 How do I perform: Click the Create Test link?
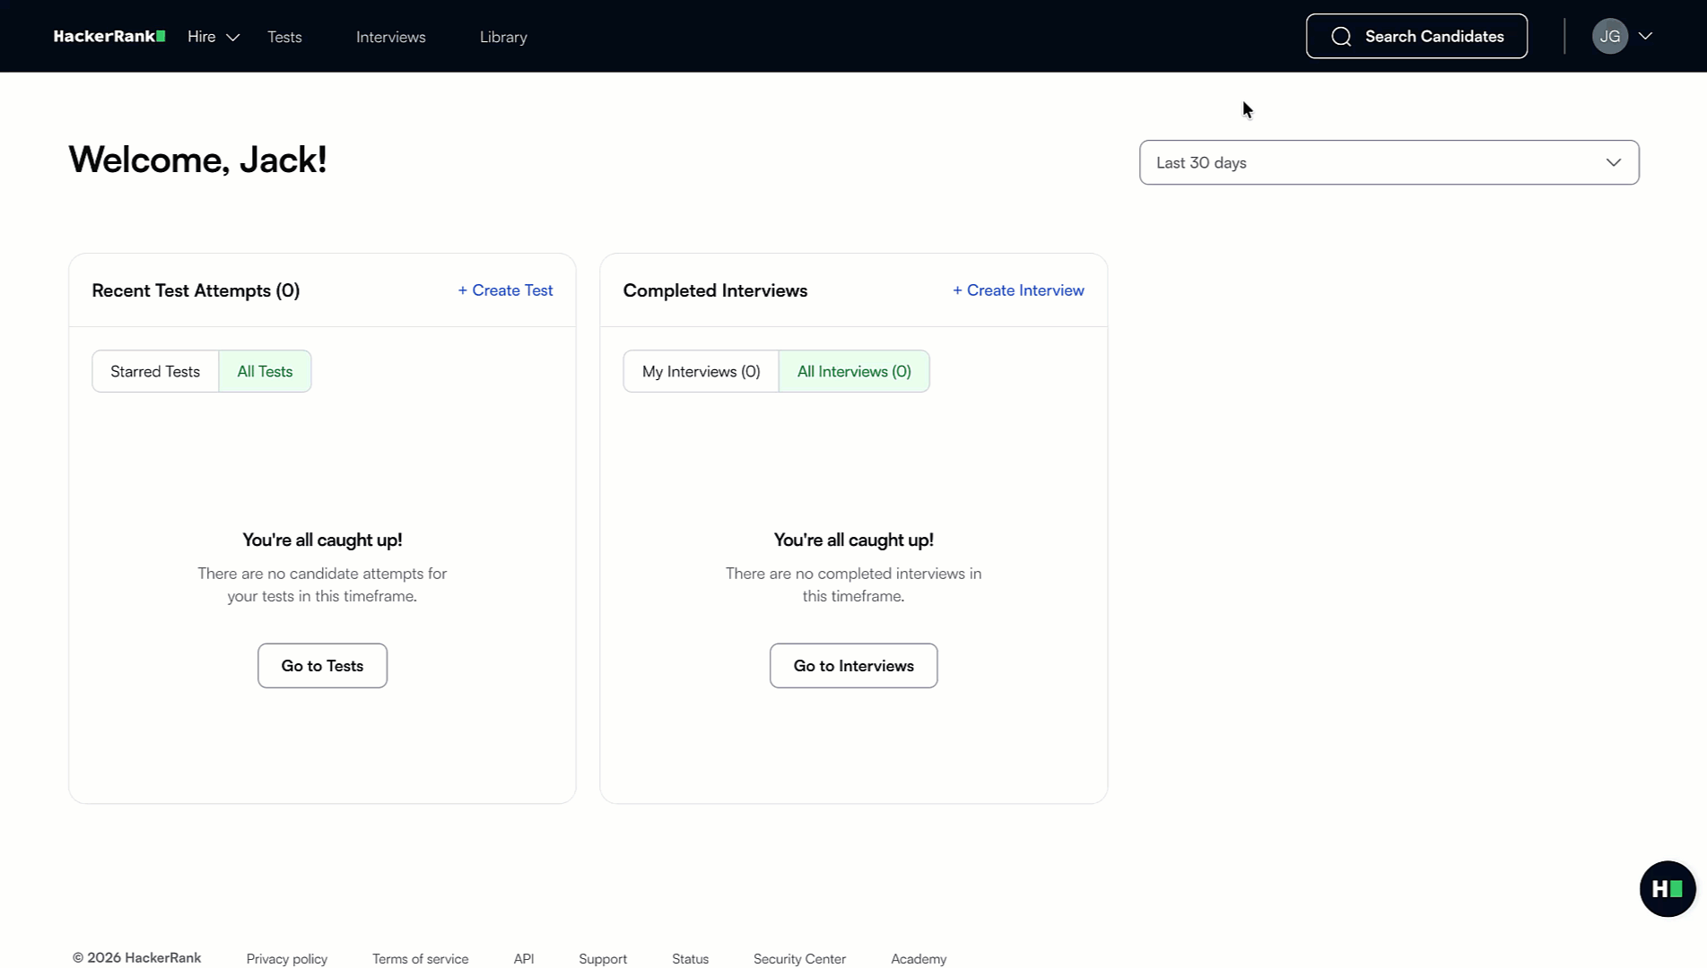point(505,290)
